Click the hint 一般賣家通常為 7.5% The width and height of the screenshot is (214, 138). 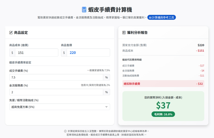[98, 70]
